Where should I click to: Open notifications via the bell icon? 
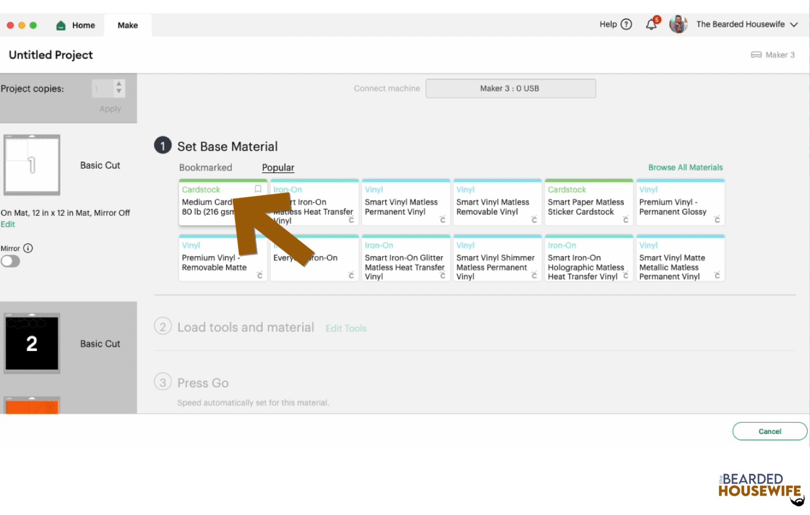pos(652,24)
